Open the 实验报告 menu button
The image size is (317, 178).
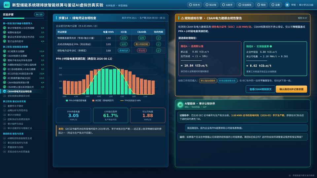click(x=245, y=5)
